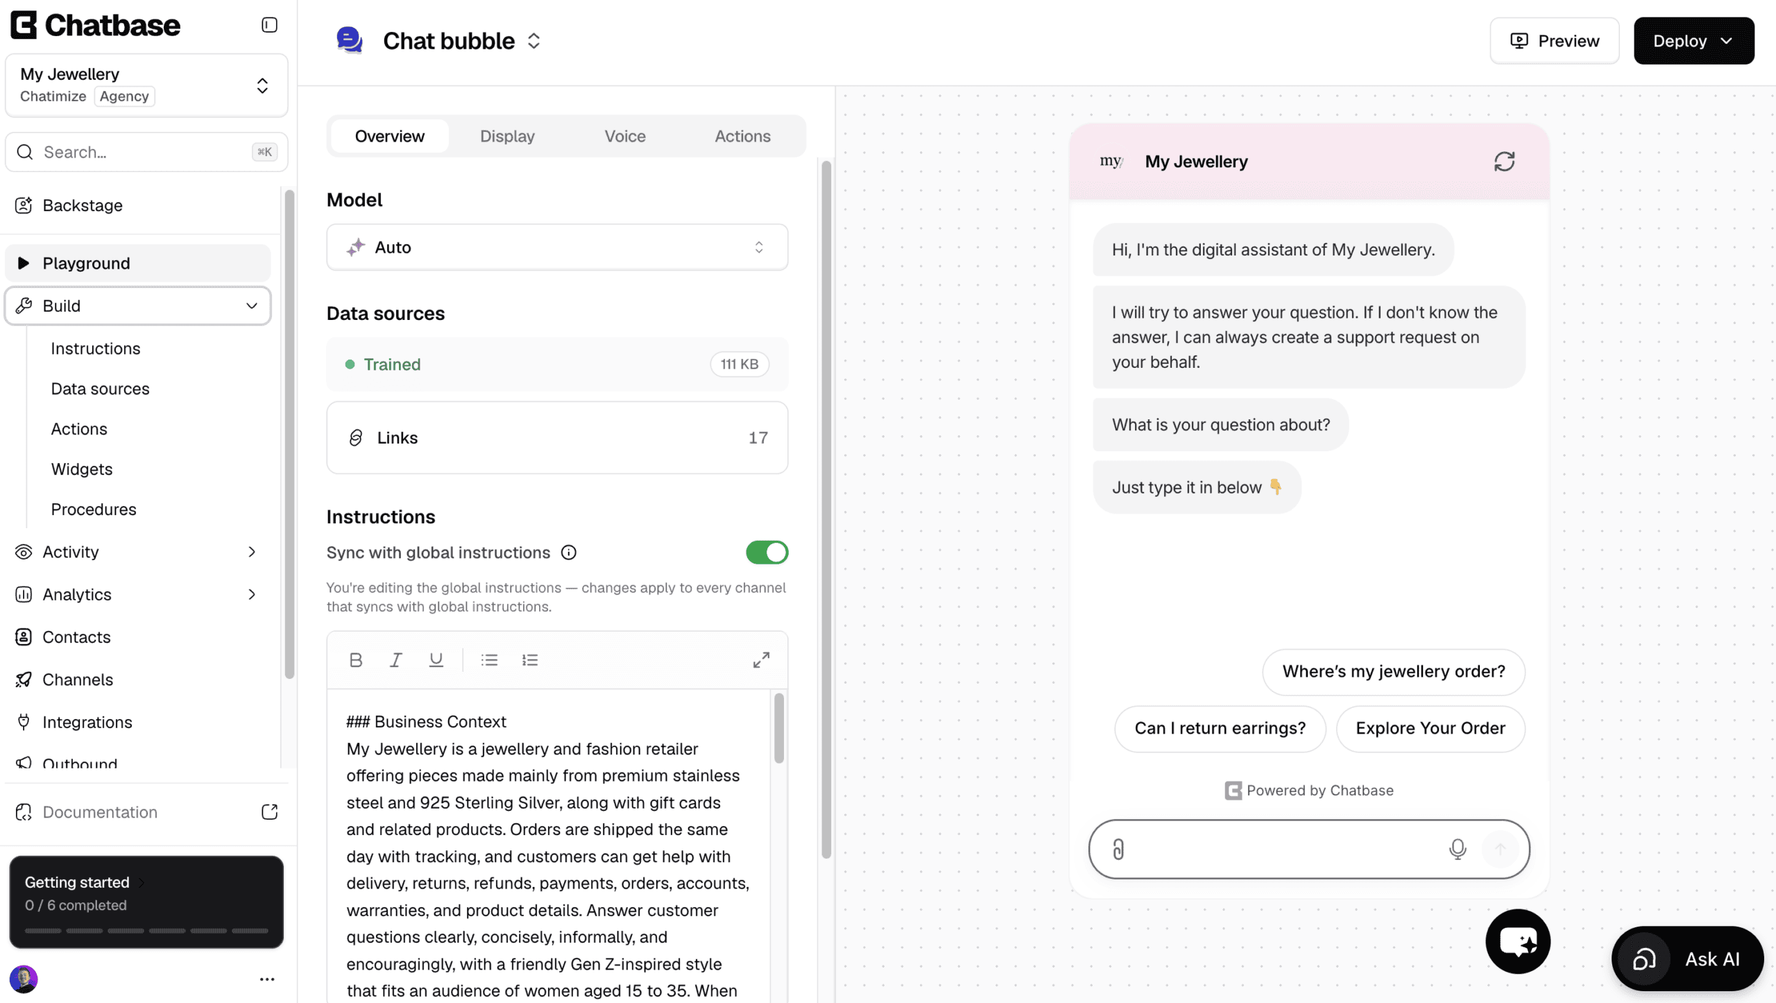Click the sidebar navigation scrollbar

click(289, 434)
